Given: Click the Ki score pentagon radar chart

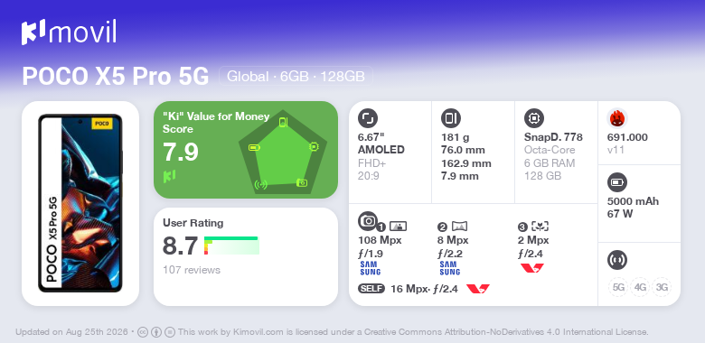Looking at the screenshot, I should pyautogui.click(x=283, y=153).
